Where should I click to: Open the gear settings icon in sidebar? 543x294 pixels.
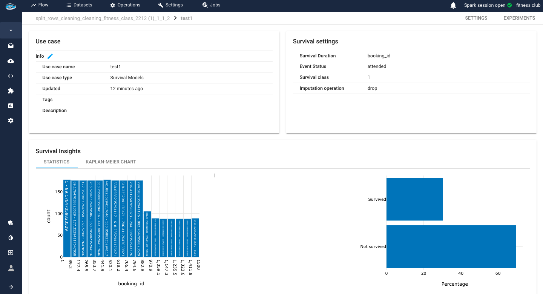click(x=11, y=121)
